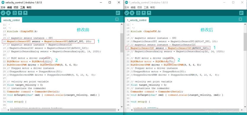Image resolution: width=247 pixels, height=115 pixels.
Task: Open 工具 menu in right window
Action: (x=146, y=7)
